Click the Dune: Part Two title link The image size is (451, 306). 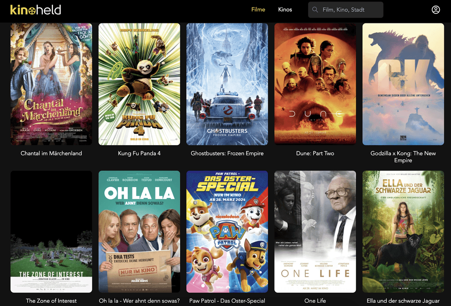click(x=315, y=153)
